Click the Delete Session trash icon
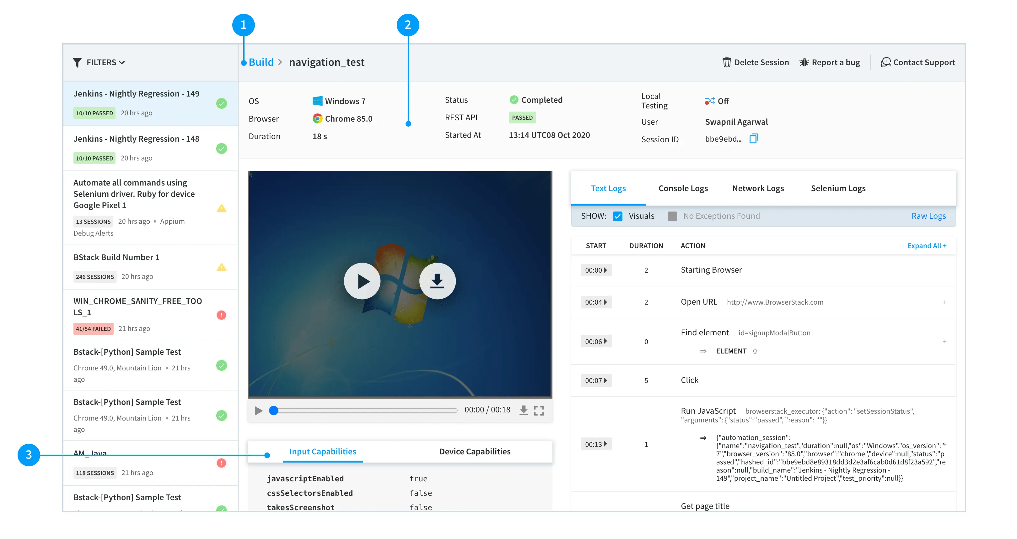Viewport: 1017px width, 539px height. (726, 62)
